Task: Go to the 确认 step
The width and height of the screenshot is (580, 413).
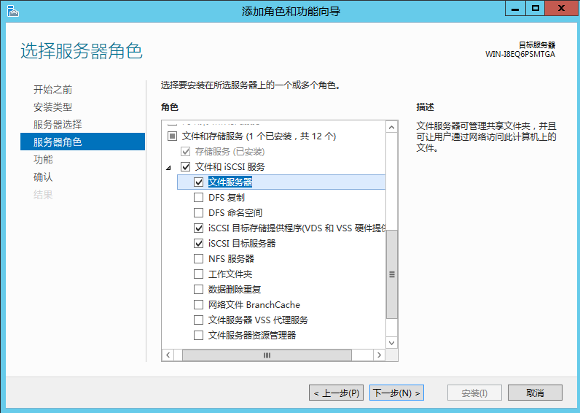Action: (43, 177)
